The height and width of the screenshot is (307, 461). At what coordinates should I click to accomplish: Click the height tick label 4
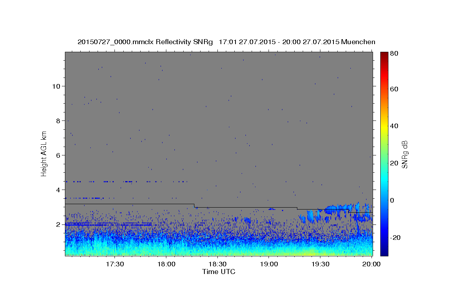coord(58,190)
